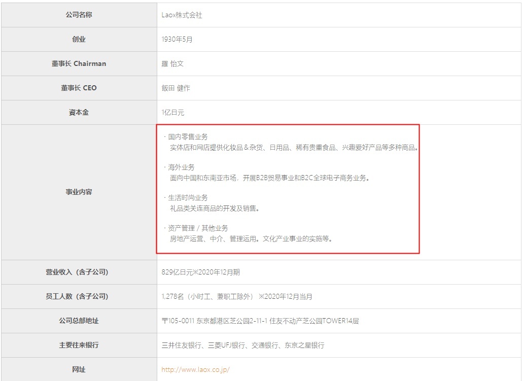This screenshot has height=381, width=522.
Task: Click the line starting 实体店和网店提供化妆品
Action: pyautogui.click(x=294, y=148)
